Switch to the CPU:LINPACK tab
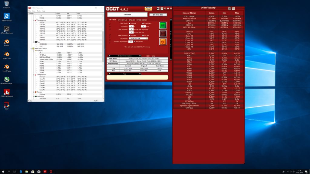Image resolution: width=310 pixels, height=174 pixels. point(122,20)
